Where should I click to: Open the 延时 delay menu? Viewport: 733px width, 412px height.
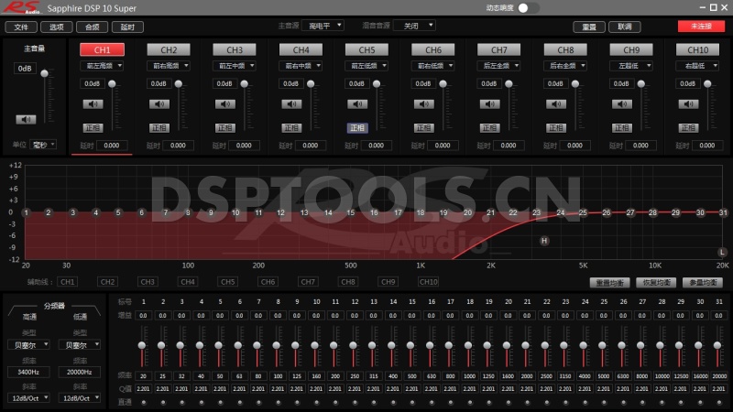pyautogui.click(x=127, y=27)
